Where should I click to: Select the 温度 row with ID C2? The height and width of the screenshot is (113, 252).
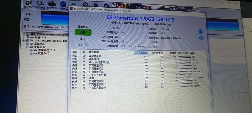pos(139,78)
